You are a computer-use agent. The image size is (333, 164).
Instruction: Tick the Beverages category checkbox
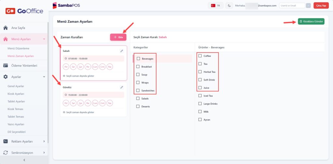click(139, 59)
